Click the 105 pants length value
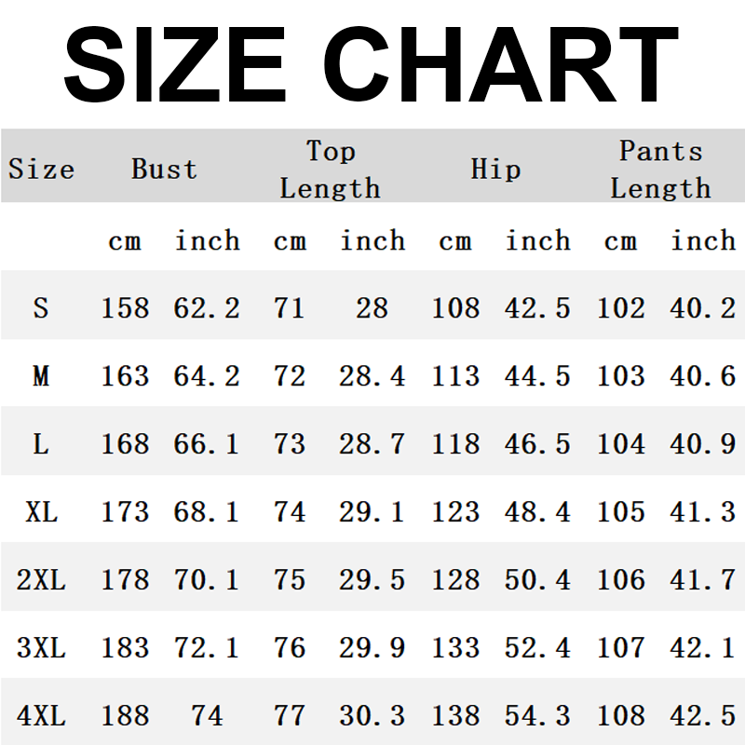Viewport: 745px width, 745px height. 621,511
